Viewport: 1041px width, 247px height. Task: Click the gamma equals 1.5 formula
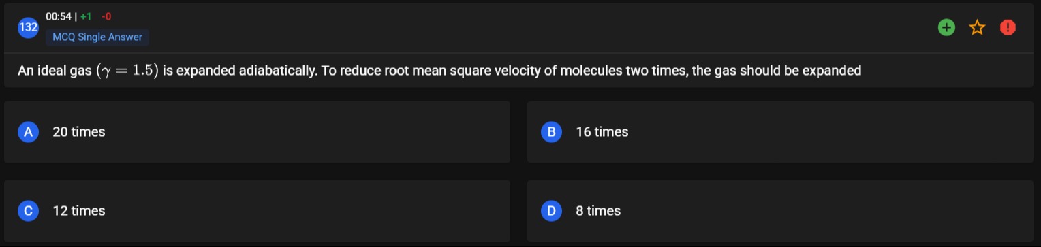point(127,71)
